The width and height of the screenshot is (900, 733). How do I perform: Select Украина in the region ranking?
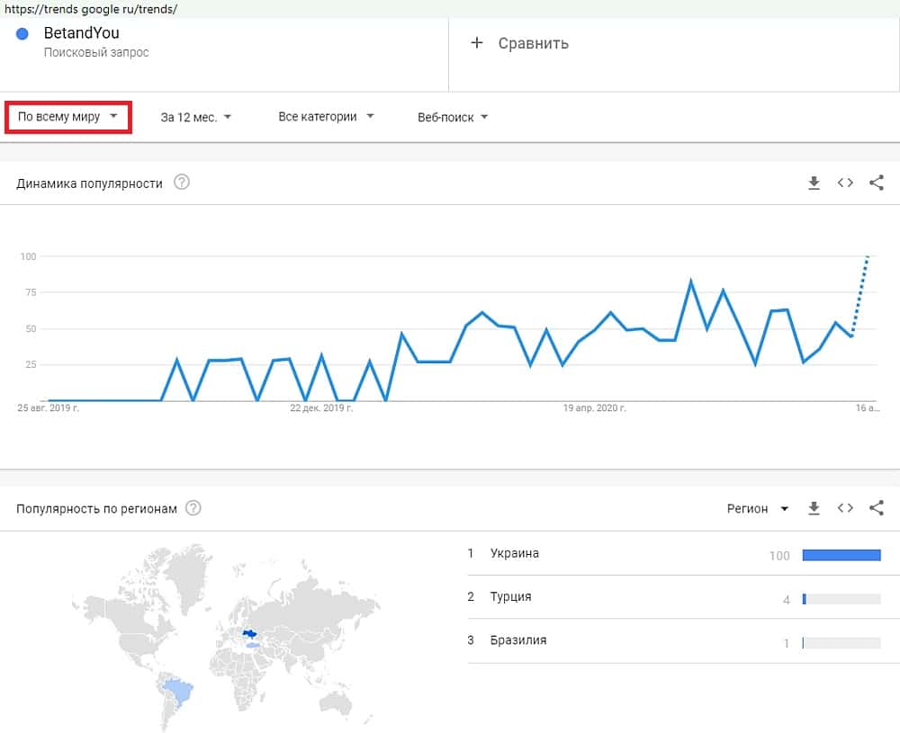(515, 554)
